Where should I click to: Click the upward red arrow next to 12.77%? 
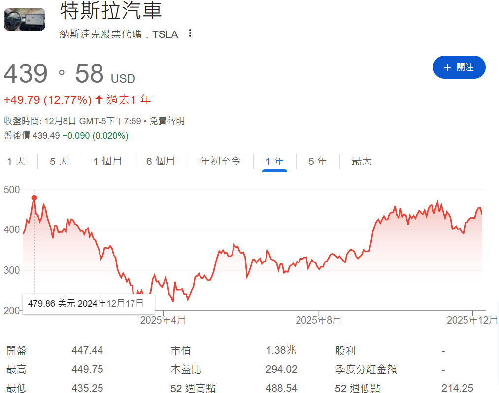click(x=99, y=99)
